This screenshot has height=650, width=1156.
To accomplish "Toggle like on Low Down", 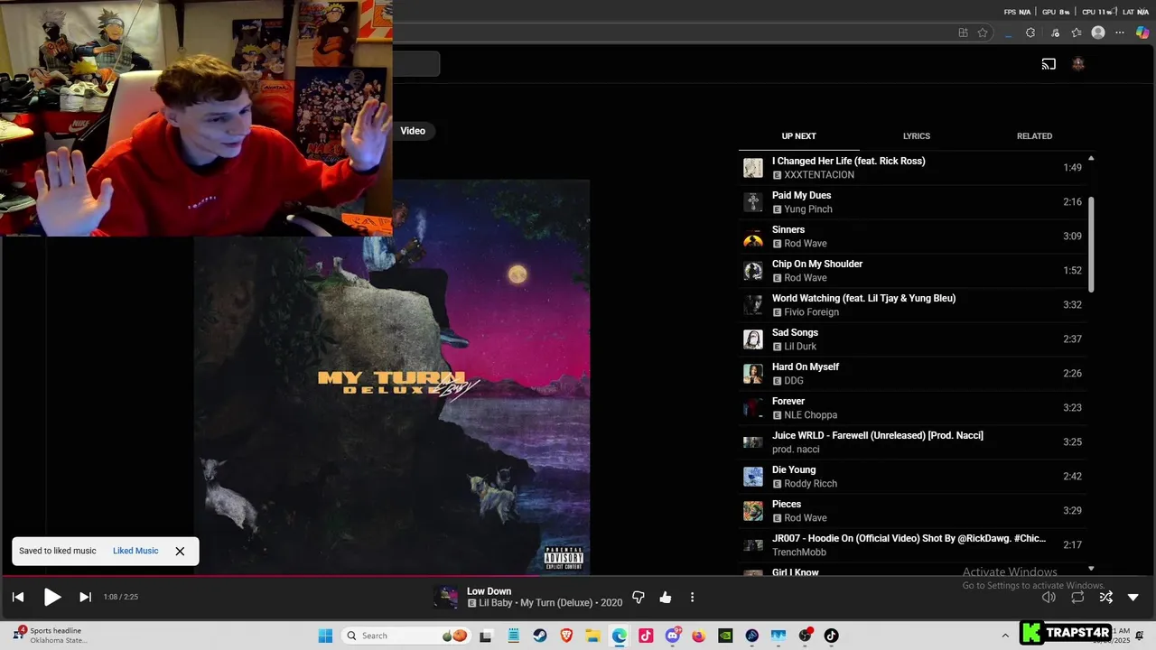I will 666,597.
